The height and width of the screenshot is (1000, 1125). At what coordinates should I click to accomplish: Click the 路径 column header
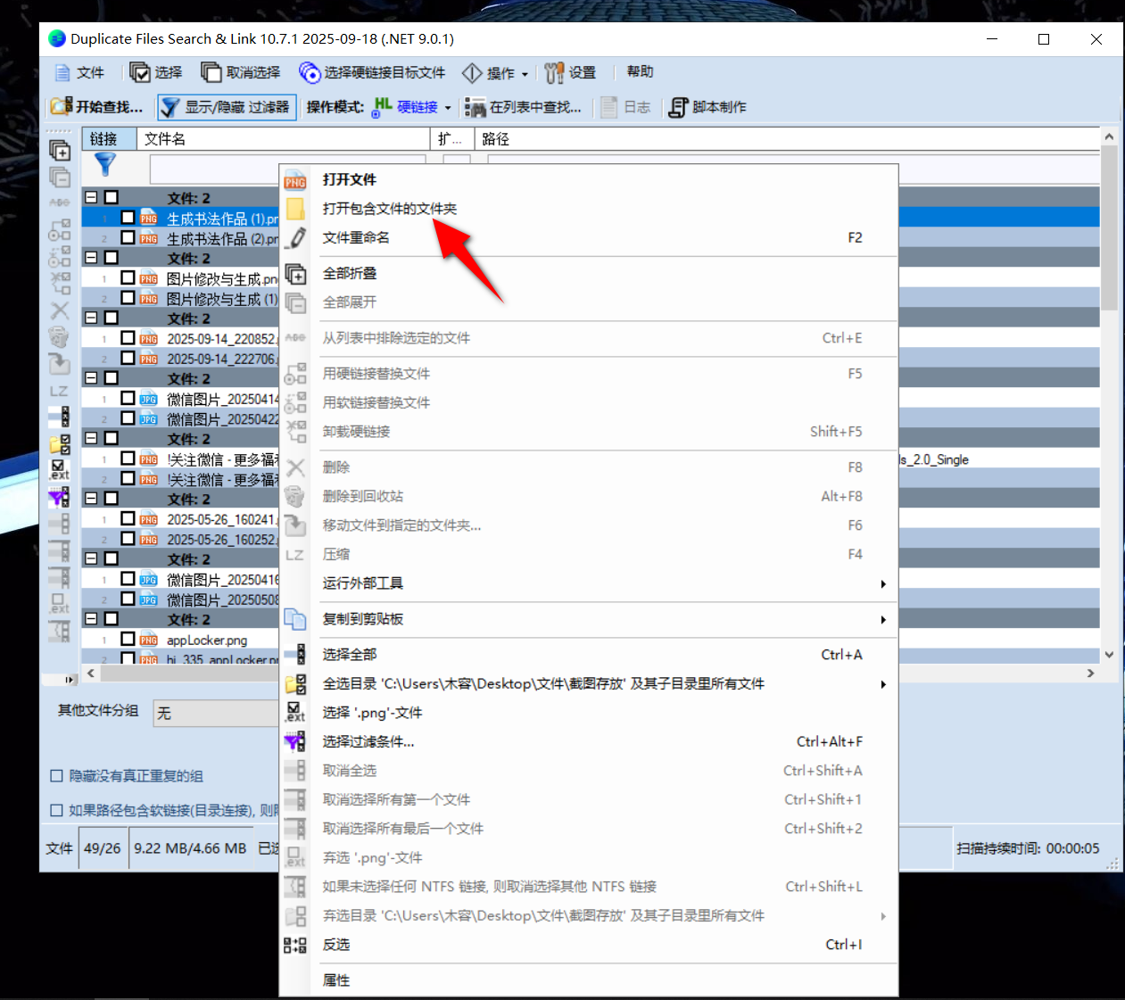point(786,139)
